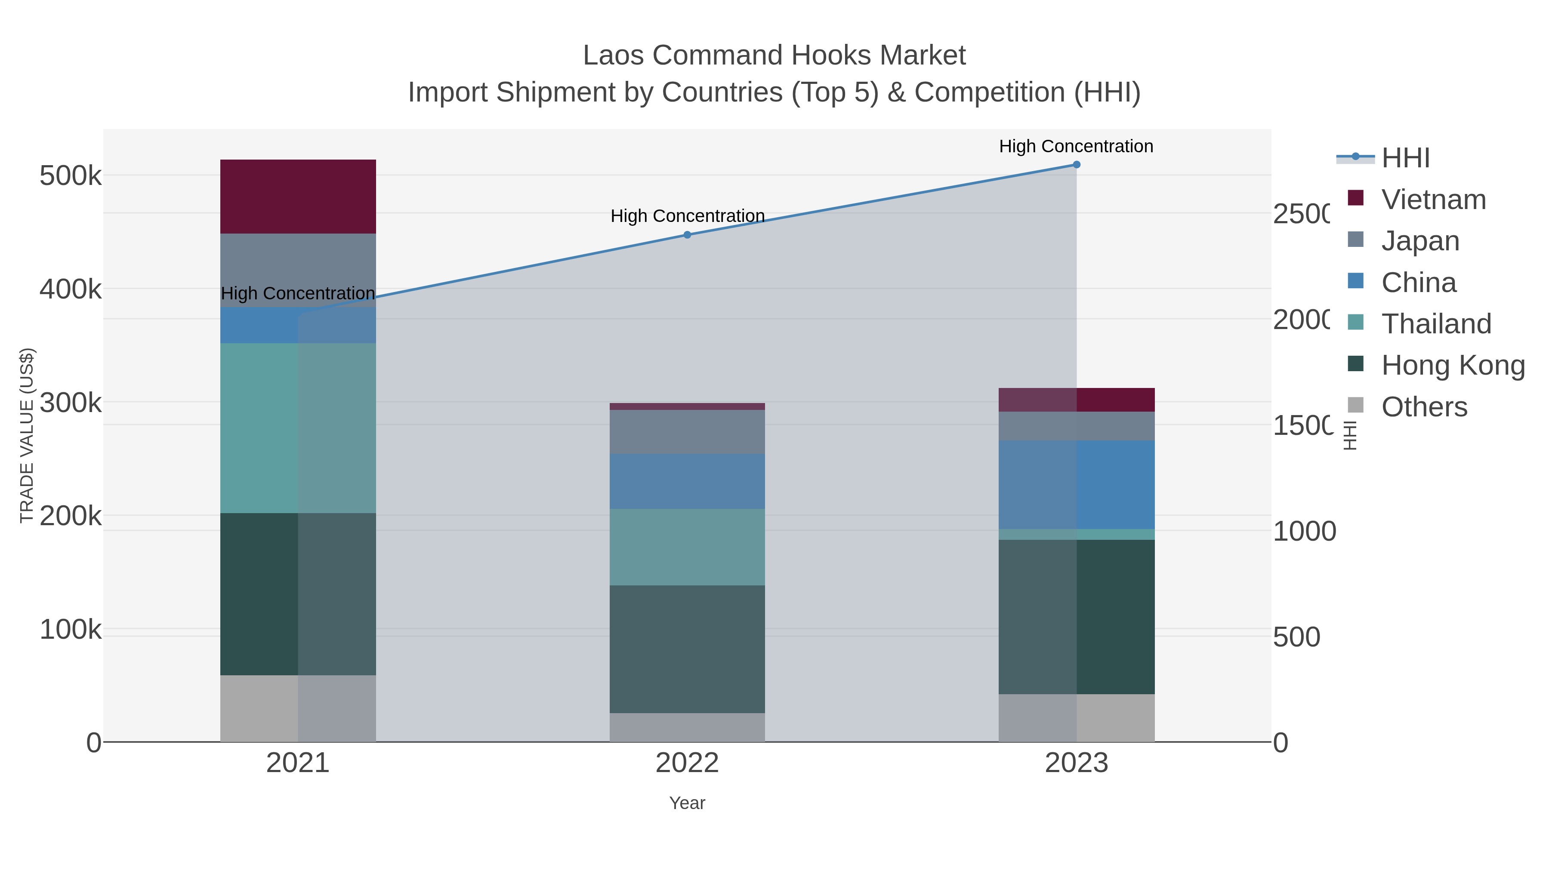Click the Laos Command Hooks Market title

click(774, 55)
